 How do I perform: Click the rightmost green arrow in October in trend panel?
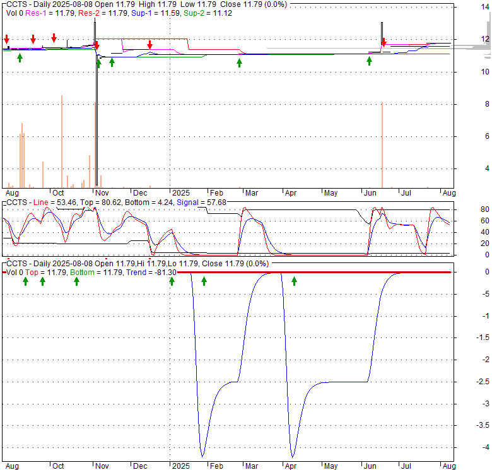(76, 281)
